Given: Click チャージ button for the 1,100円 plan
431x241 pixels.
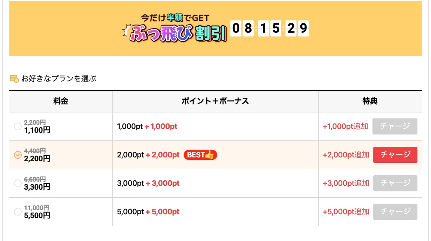Looking at the screenshot, I should click(395, 126).
